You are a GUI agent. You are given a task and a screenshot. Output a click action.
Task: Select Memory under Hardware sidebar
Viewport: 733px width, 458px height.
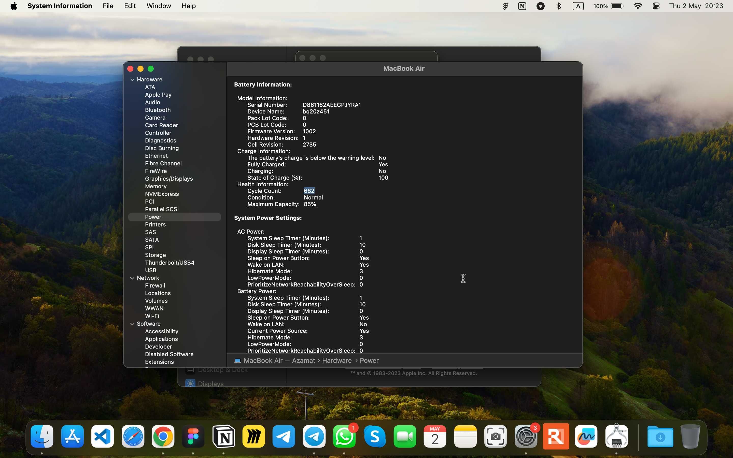pyautogui.click(x=156, y=186)
